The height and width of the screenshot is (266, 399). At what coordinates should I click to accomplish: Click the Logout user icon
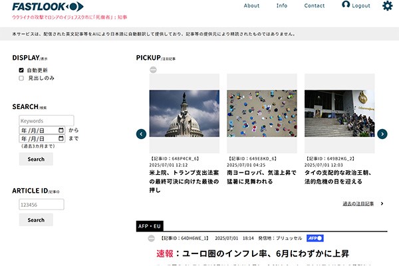346,5
